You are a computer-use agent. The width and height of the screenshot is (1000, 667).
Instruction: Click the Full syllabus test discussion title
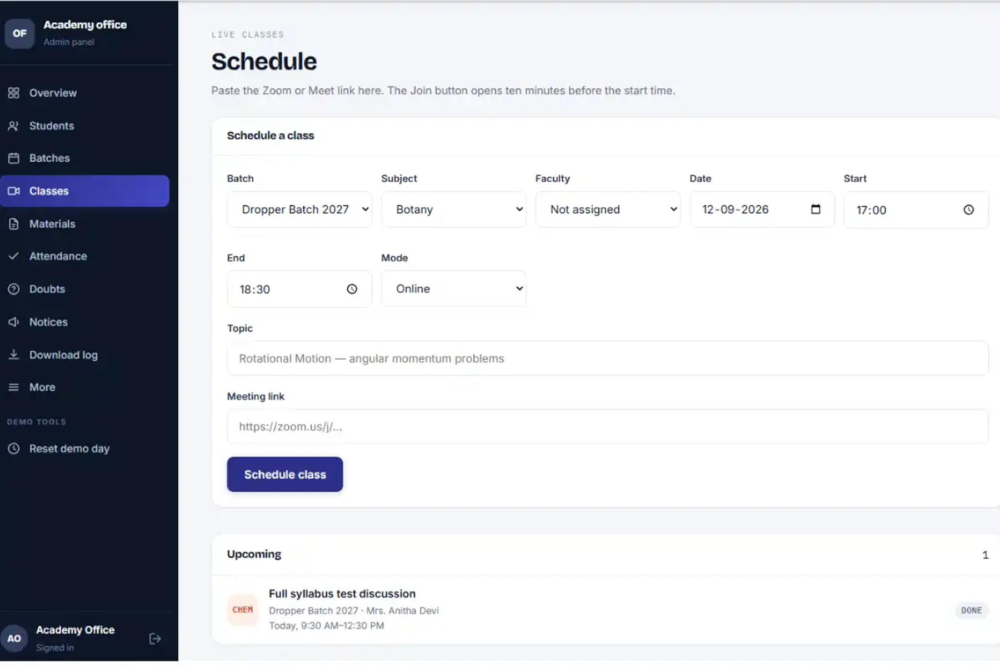(x=342, y=594)
